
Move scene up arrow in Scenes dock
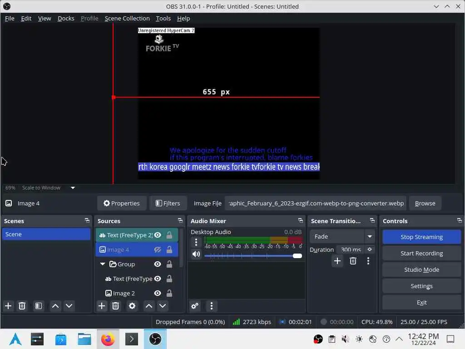point(55,306)
